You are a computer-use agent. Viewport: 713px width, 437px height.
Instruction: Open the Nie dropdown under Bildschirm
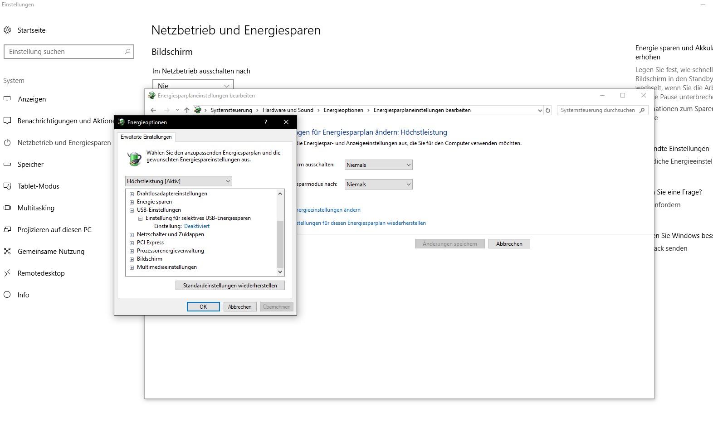point(193,85)
